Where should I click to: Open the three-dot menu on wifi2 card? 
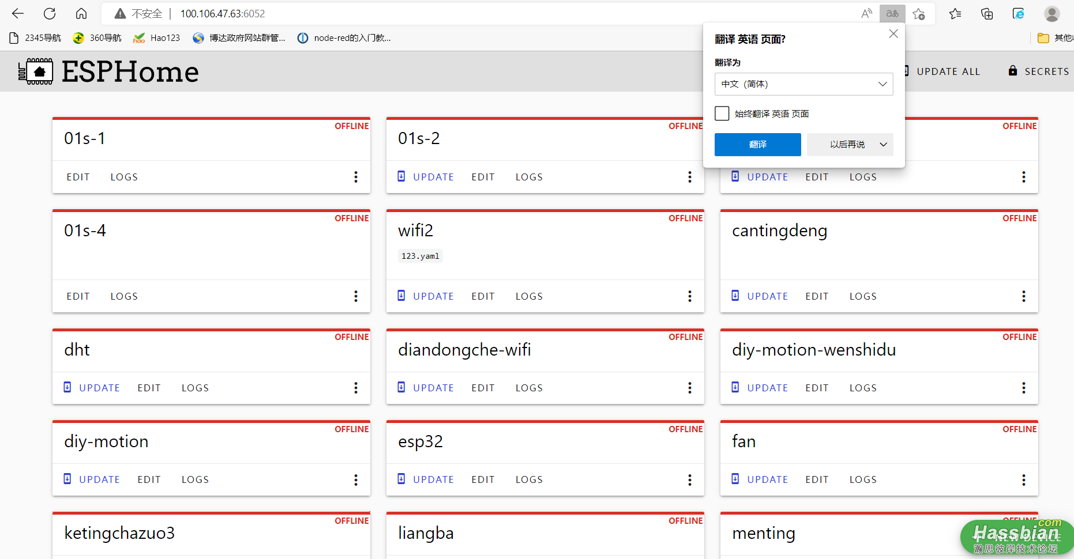[690, 296]
